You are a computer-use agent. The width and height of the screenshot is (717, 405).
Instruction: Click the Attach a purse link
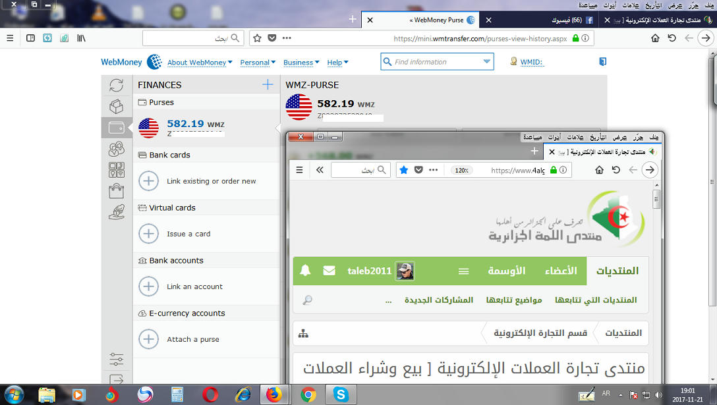pos(192,339)
